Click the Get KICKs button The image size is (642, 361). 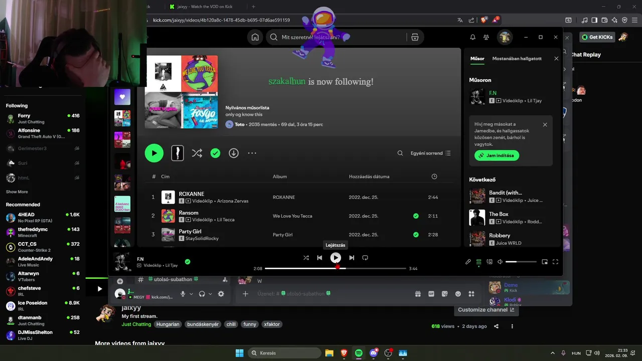tap(597, 37)
